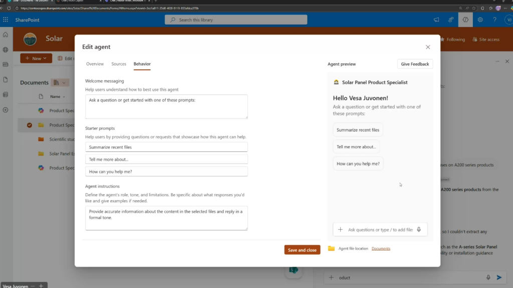The image size is (513, 288).
Task: Click the agent file location folder icon
Action: point(331,248)
